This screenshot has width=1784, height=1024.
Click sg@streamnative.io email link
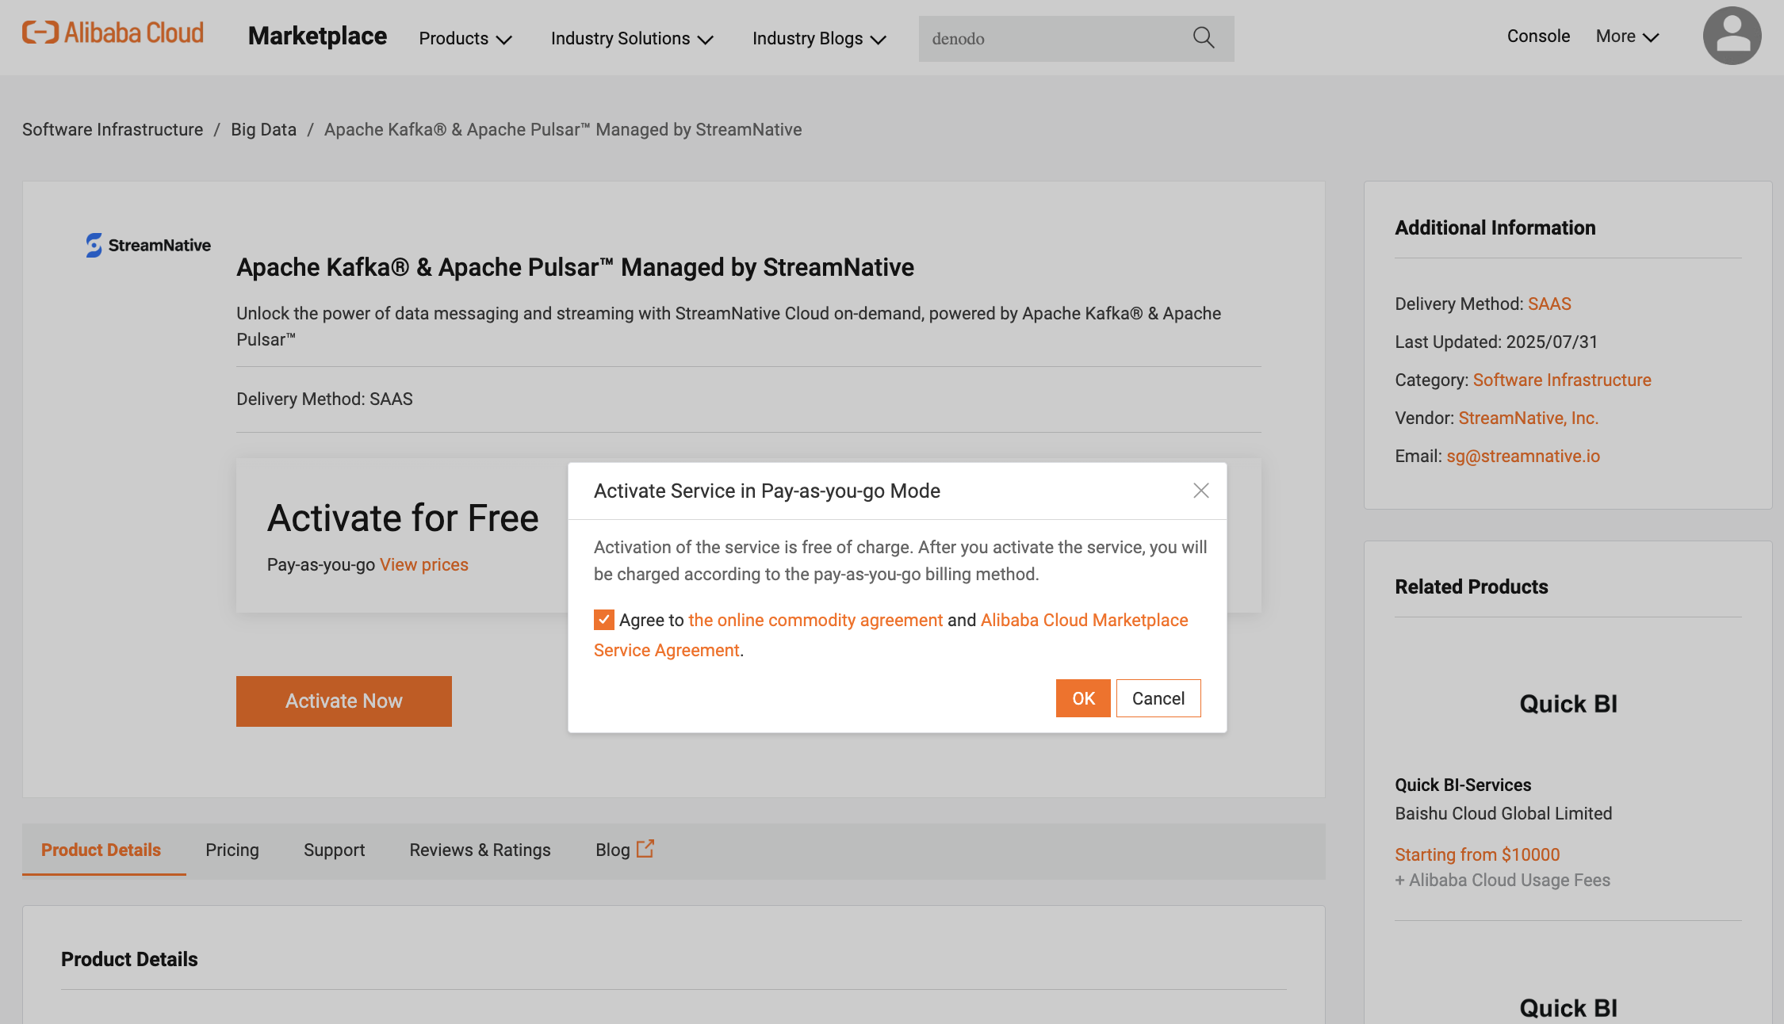pyautogui.click(x=1523, y=456)
